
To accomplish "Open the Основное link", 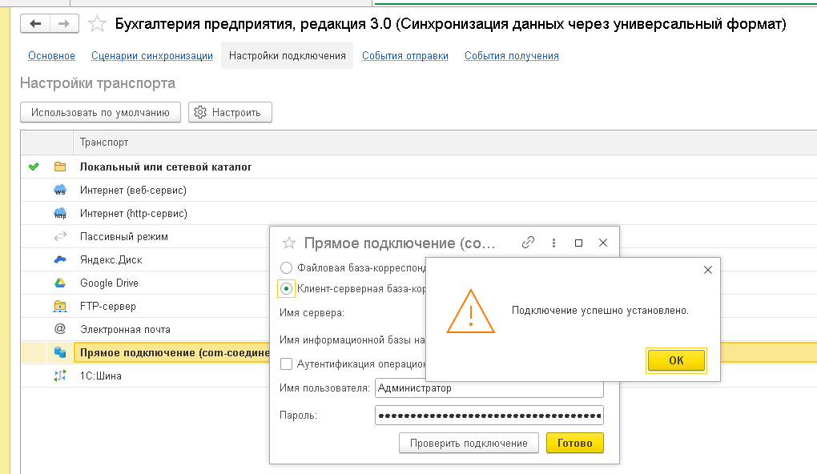I will (51, 56).
